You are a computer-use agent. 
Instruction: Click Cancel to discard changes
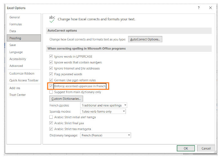coord(206,148)
